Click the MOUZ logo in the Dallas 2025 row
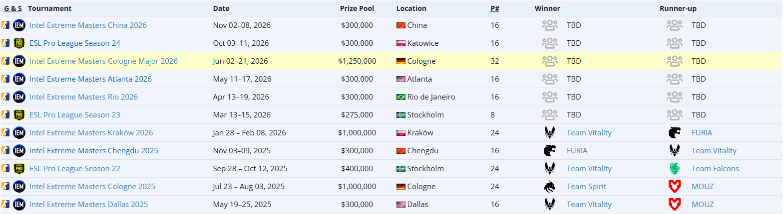 click(x=675, y=205)
